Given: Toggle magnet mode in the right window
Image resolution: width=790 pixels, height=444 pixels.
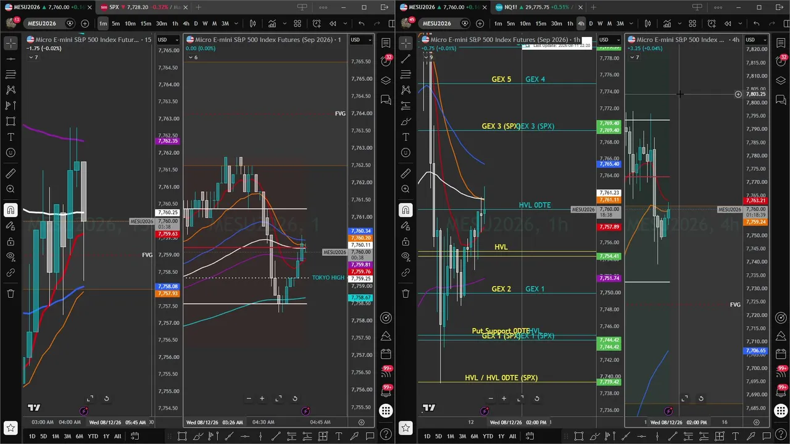Looking at the screenshot, I should [x=405, y=210].
